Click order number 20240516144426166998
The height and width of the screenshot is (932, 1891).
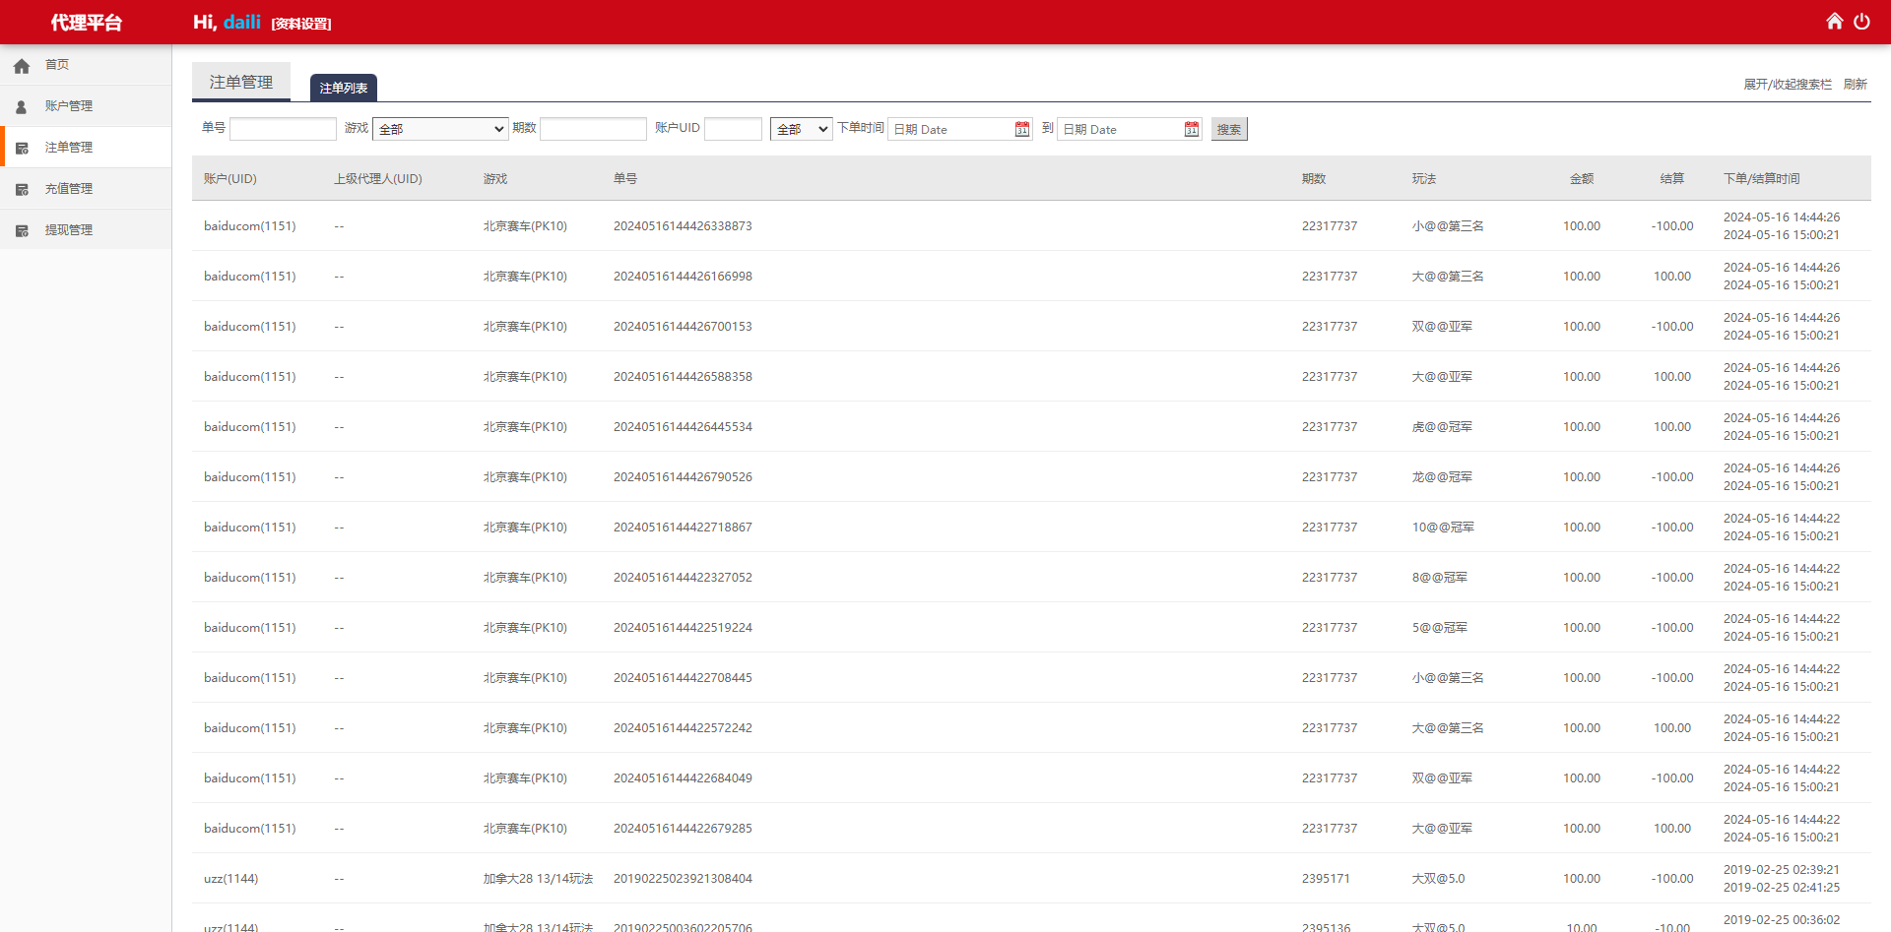683,277
